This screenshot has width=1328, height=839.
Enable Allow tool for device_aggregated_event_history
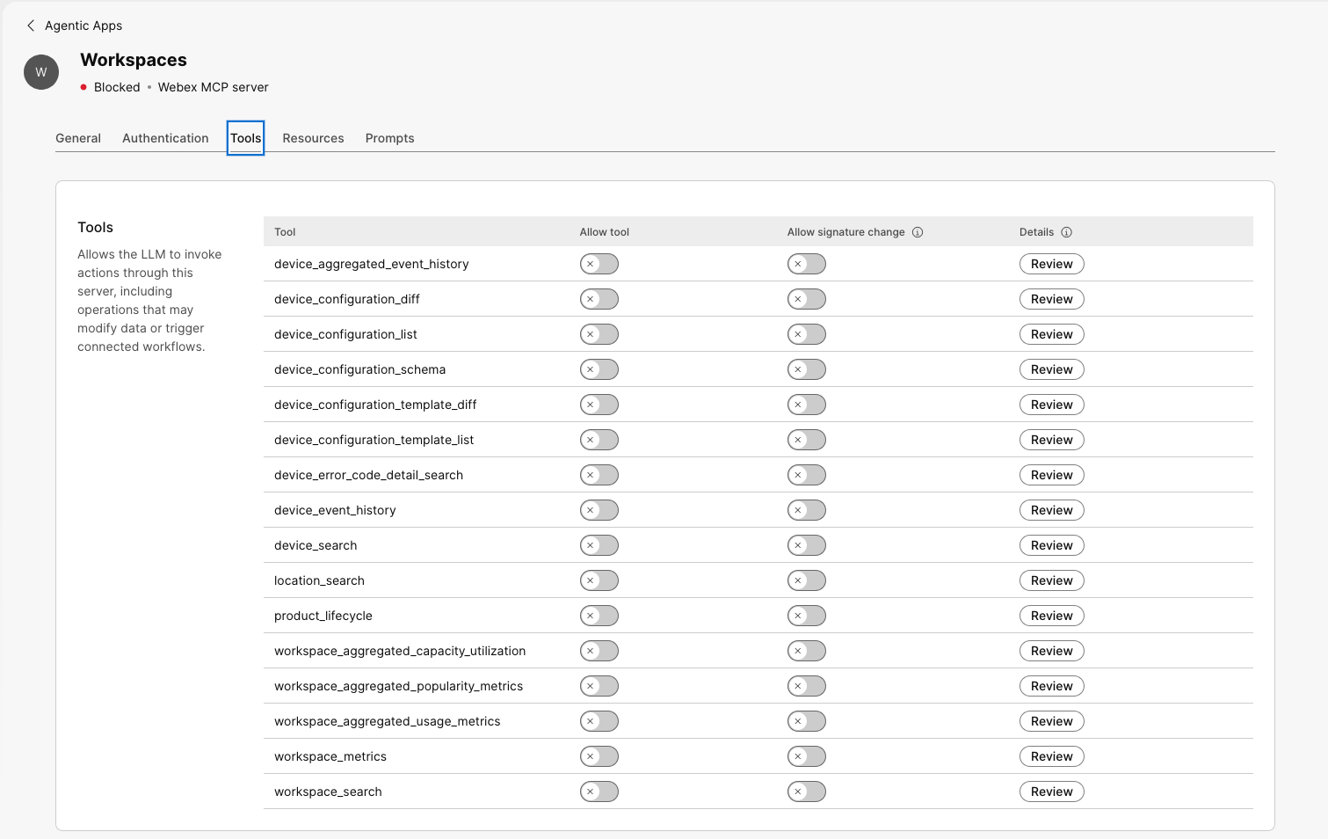point(599,264)
